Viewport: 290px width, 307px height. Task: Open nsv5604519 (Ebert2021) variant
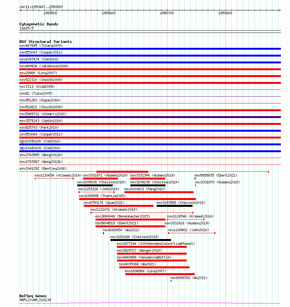tap(117, 223)
